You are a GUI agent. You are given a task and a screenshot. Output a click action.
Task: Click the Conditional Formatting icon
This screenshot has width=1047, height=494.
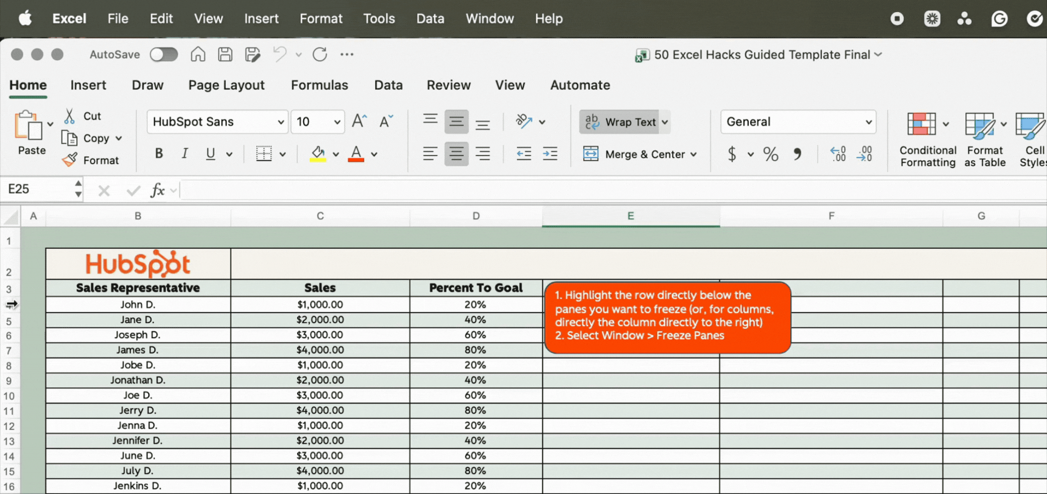pyautogui.click(x=921, y=124)
